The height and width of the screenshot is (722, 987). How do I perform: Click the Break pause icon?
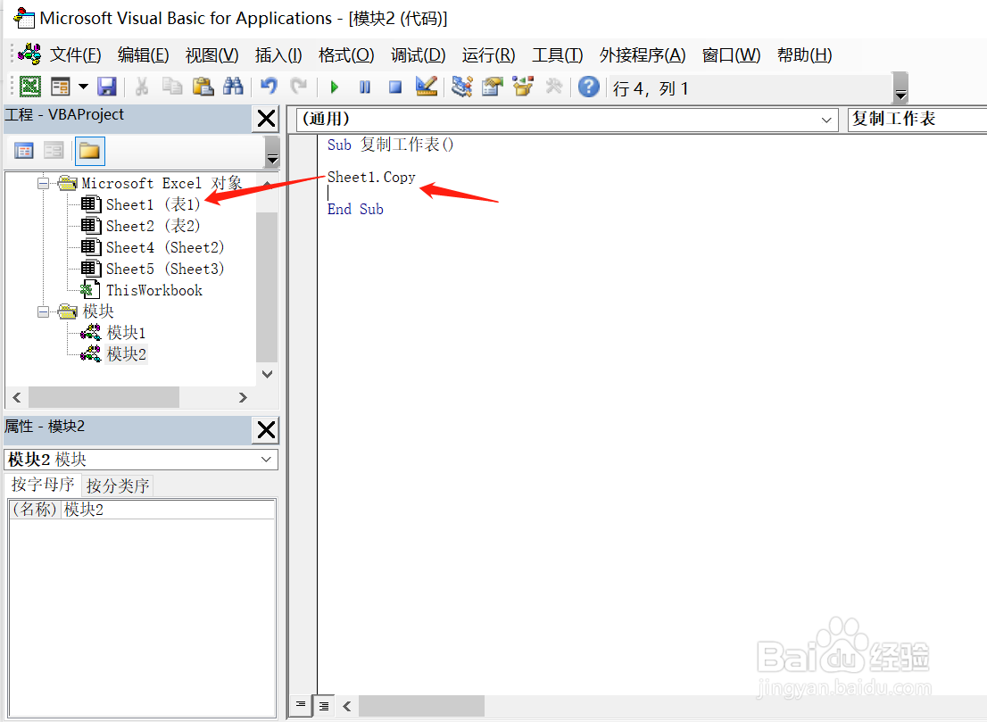pos(364,87)
